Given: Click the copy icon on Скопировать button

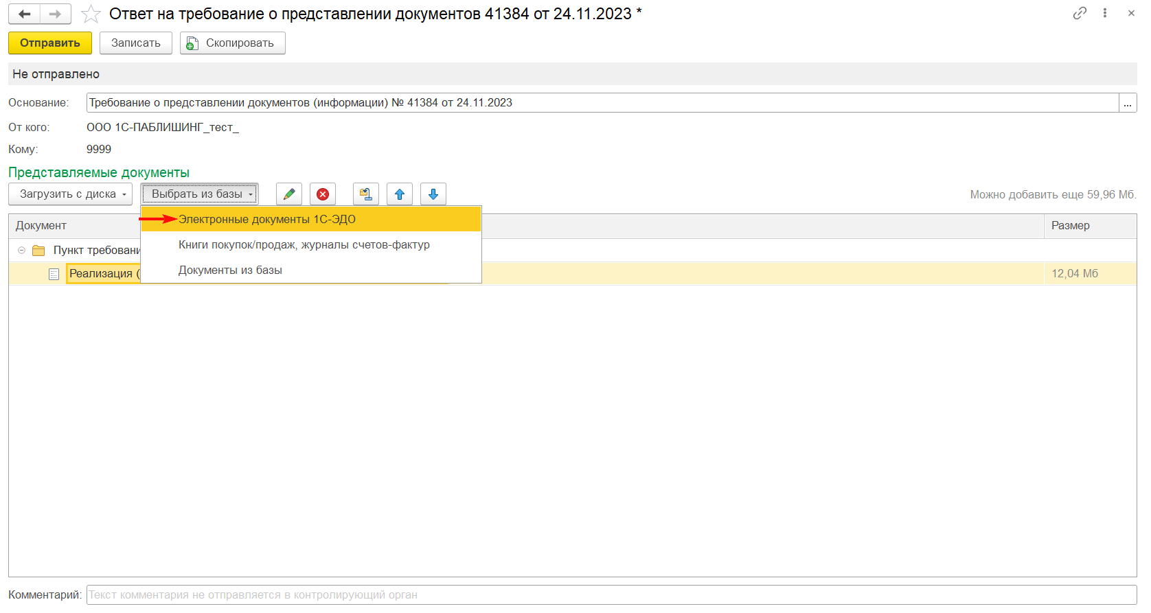Looking at the screenshot, I should coord(193,43).
